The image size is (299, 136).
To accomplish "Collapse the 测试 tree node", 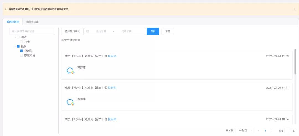I will pos(15,37).
